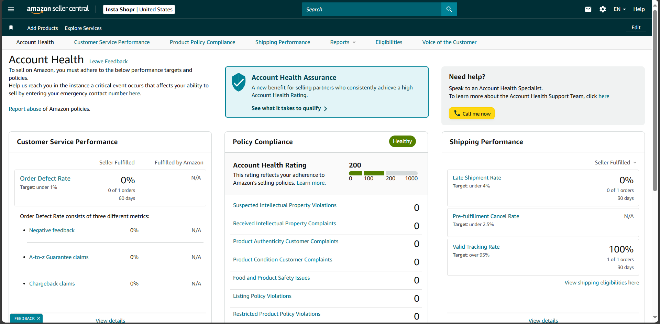The image size is (660, 324).
Task: Click the Account Health Rating progress bar
Action: [x=383, y=173]
